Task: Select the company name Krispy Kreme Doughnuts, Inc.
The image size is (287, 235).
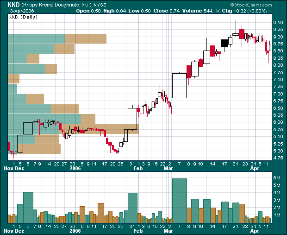Action: click(x=56, y=5)
